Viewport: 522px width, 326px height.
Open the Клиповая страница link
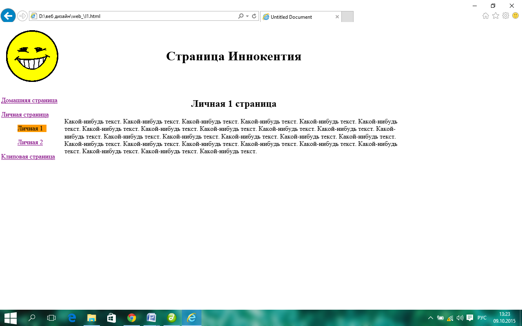(x=28, y=156)
